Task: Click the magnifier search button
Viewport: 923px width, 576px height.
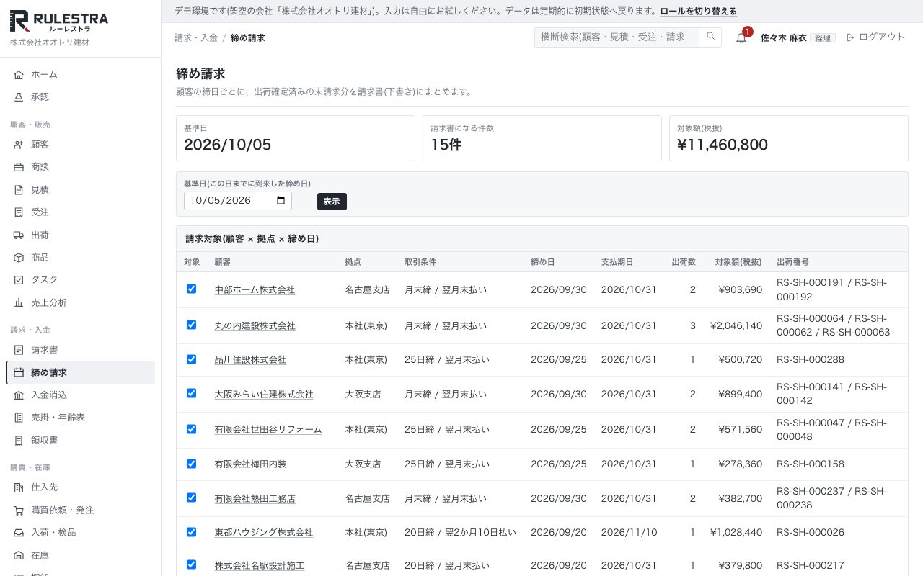Action: (x=710, y=37)
